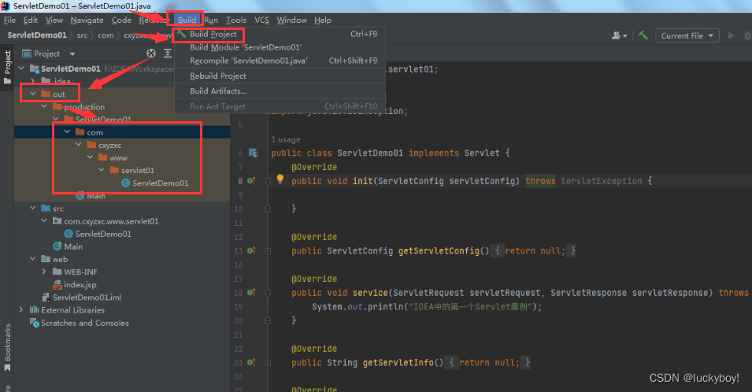This screenshot has height=392, width=752.
Task: Choose Build Project from Build menu
Action: [x=280, y=34]
